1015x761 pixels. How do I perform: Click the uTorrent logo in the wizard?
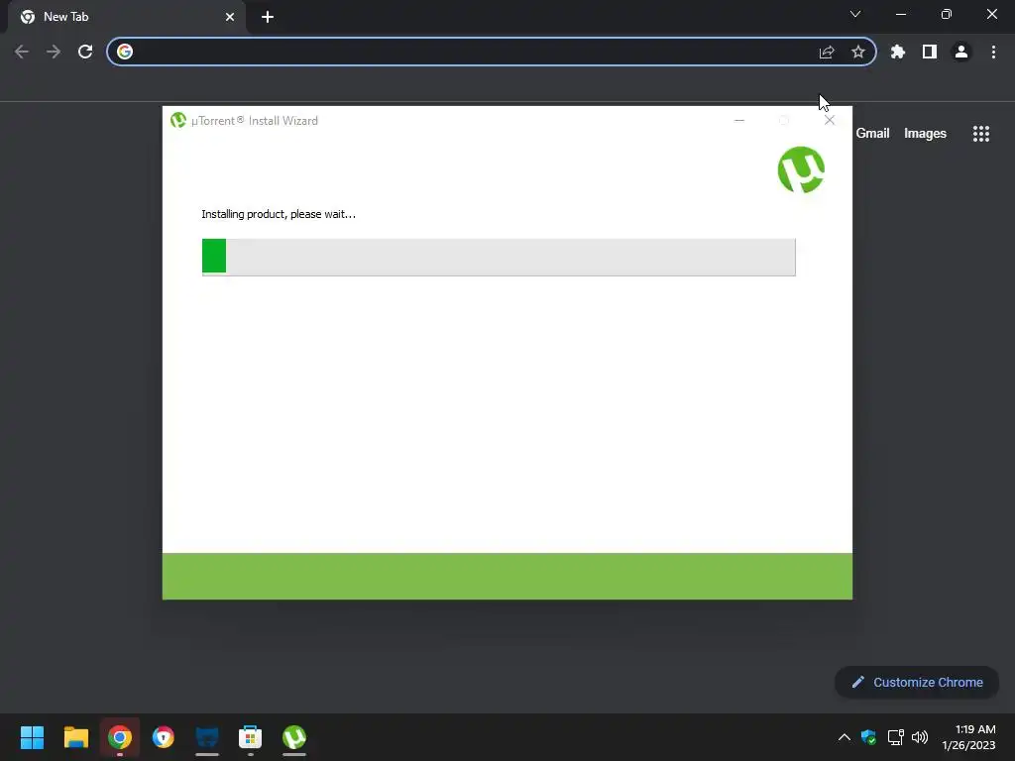801,170
